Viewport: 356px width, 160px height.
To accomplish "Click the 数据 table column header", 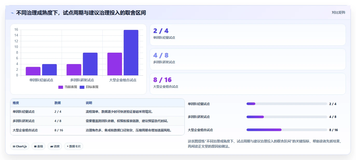I will coord(58,103).
